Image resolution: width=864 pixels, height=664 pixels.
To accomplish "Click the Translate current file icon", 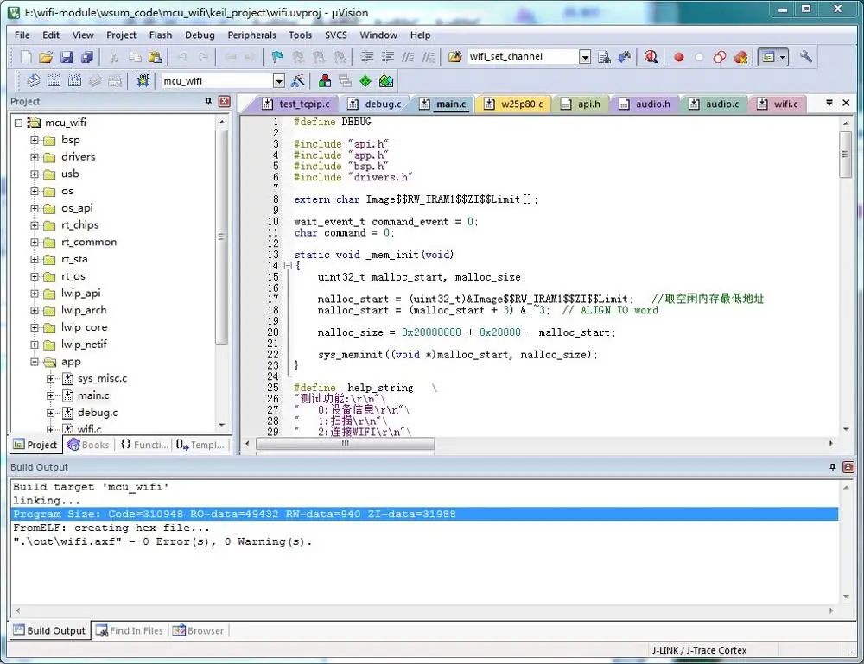I will (34, 81).
